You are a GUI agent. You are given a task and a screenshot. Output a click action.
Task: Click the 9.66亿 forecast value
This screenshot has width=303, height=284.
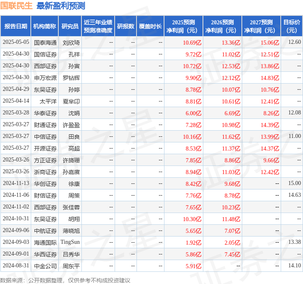point(271,160)
